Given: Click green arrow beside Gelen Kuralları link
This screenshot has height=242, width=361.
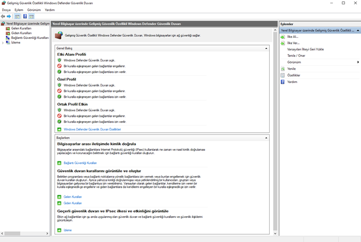Looking at the screenshot, I should point(59,197).
